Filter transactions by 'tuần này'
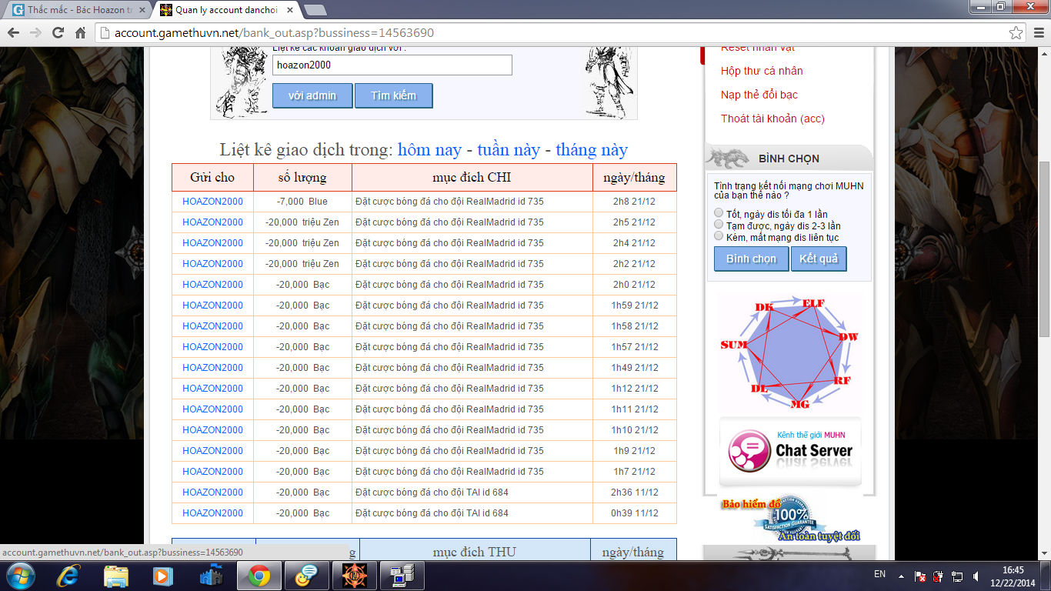 tap(509, 149)
